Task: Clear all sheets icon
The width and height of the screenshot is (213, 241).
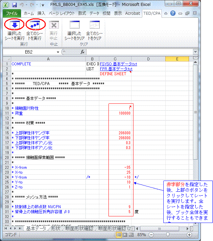Action: point(94,25)
